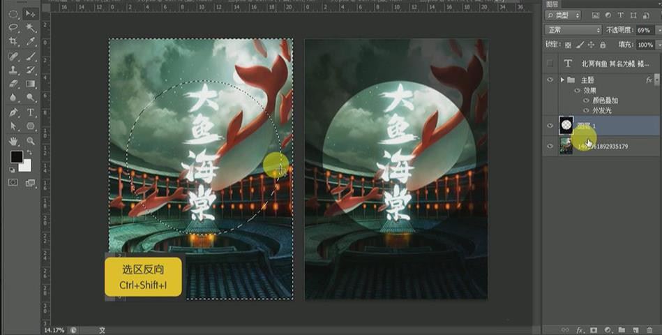Select the Elliptical Marquee tool
662x335 pixels.
coord(13,14)
